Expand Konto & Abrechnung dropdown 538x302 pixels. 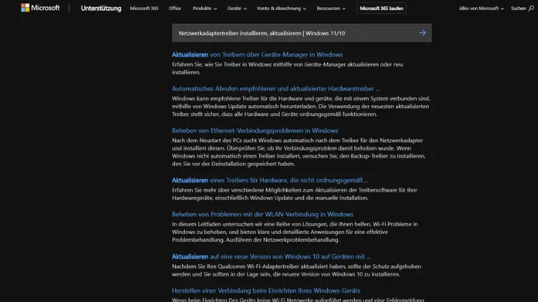[281, 8]
